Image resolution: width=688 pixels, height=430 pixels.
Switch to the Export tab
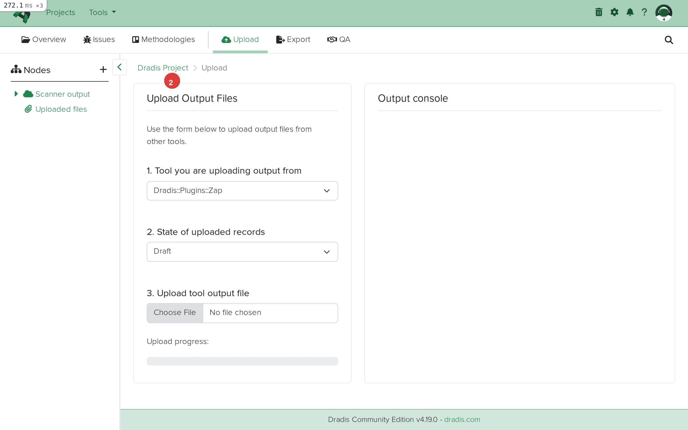293,40
